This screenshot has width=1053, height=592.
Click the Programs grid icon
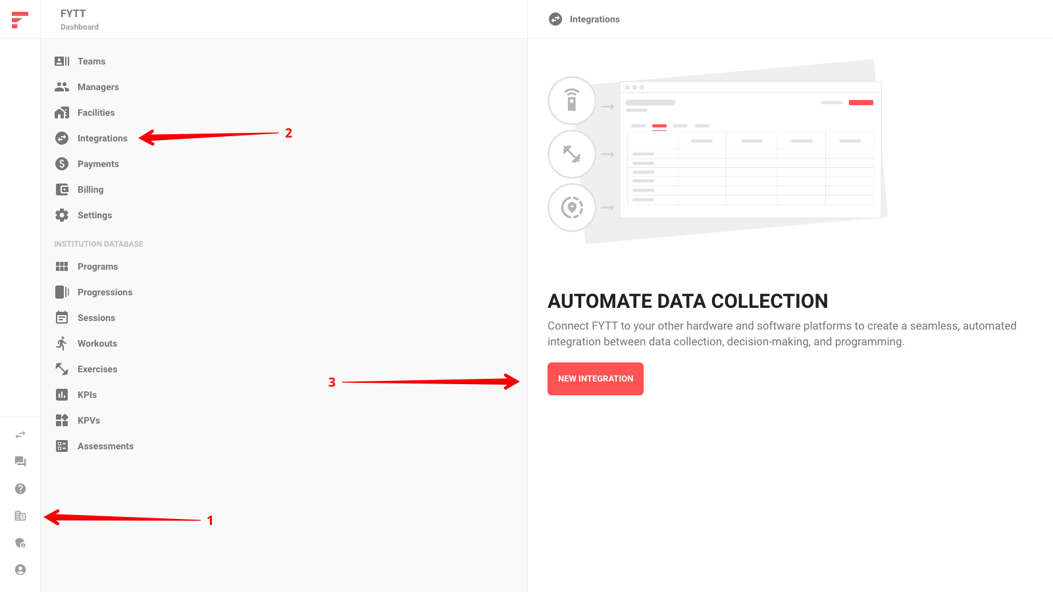coord(62,266)
